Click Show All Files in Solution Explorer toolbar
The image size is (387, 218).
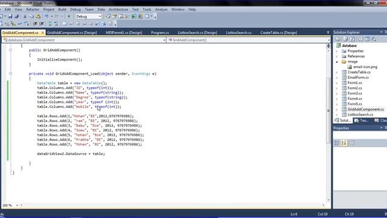[x=345, y=39]
